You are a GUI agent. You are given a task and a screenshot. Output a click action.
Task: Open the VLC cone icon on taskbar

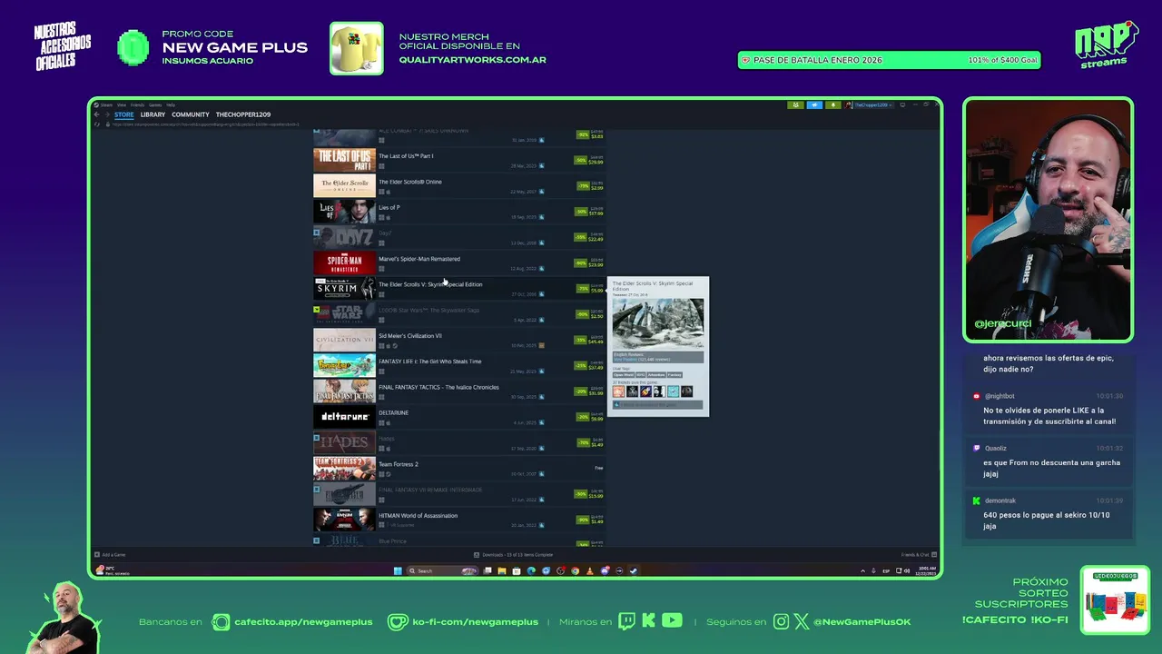[x=590, y=571]
